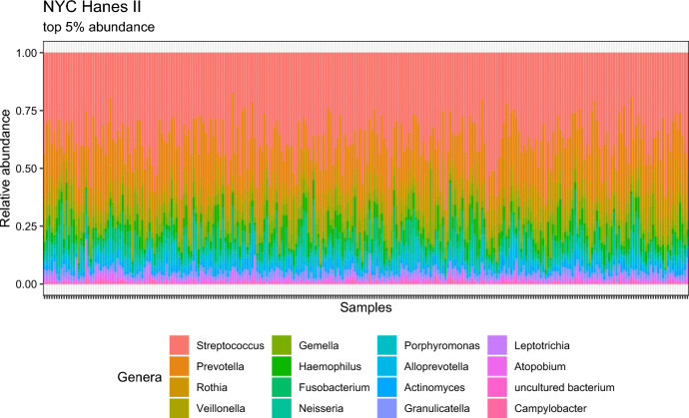This screenshot has height=418, width=689.
Task: Select the Gemella legend label
Action: (319, 345)
